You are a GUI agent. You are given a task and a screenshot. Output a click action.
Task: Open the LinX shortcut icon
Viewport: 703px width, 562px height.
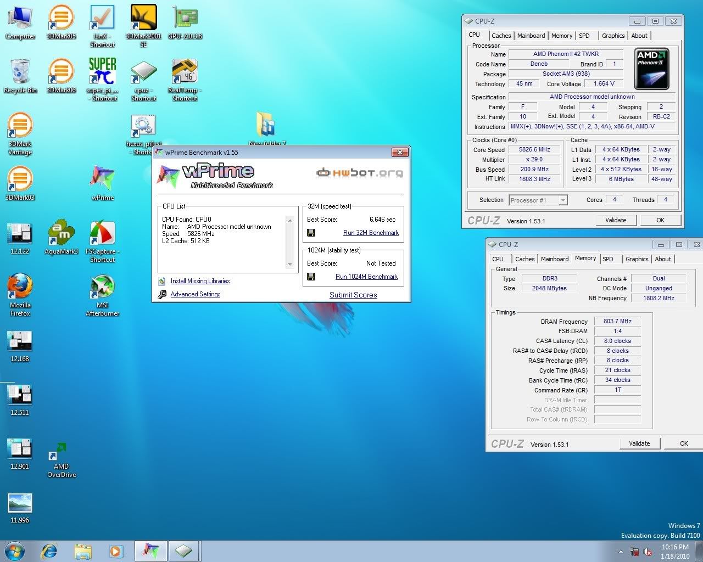click(x=103, y=26)
